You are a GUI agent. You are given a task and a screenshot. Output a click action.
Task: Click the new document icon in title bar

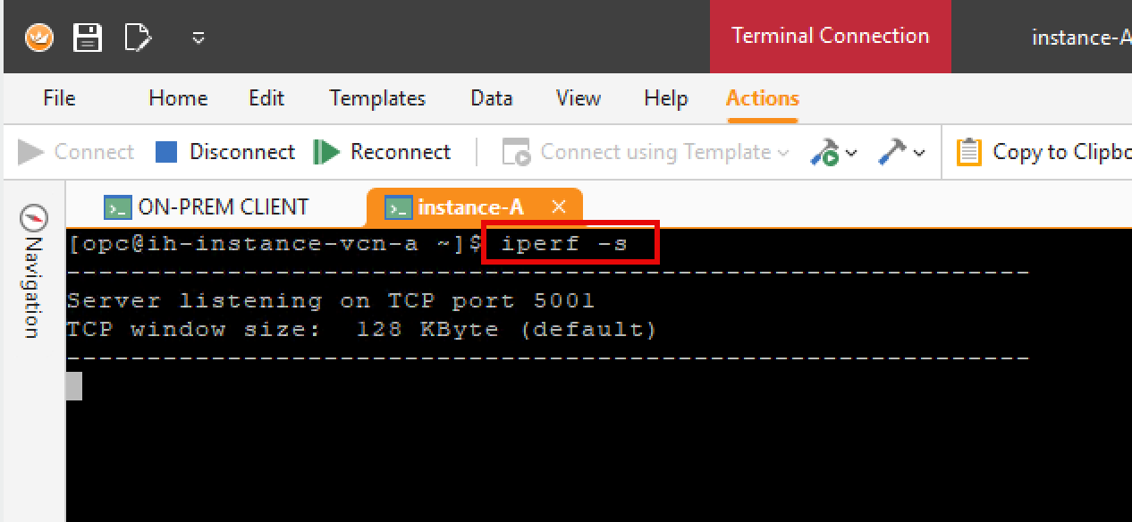coord(138,38)
